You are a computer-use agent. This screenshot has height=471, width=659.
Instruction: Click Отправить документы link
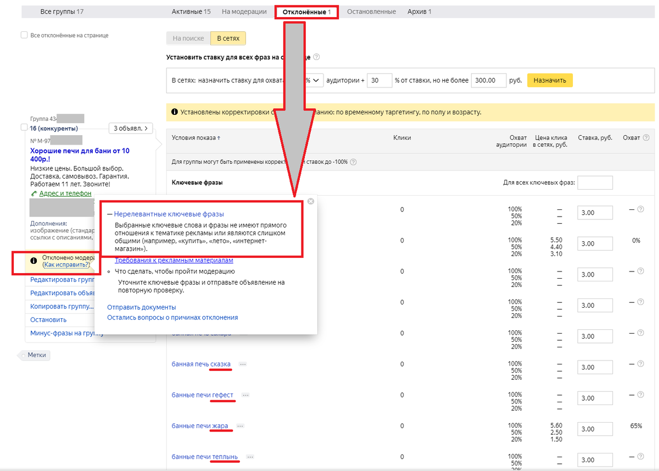click(142, 307)
